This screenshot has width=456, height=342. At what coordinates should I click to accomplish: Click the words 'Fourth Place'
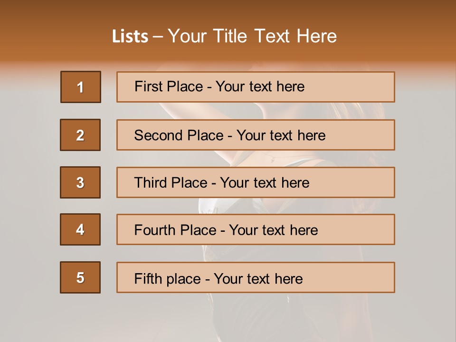175,230
